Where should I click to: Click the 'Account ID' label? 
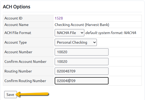(x=14, y=18)
